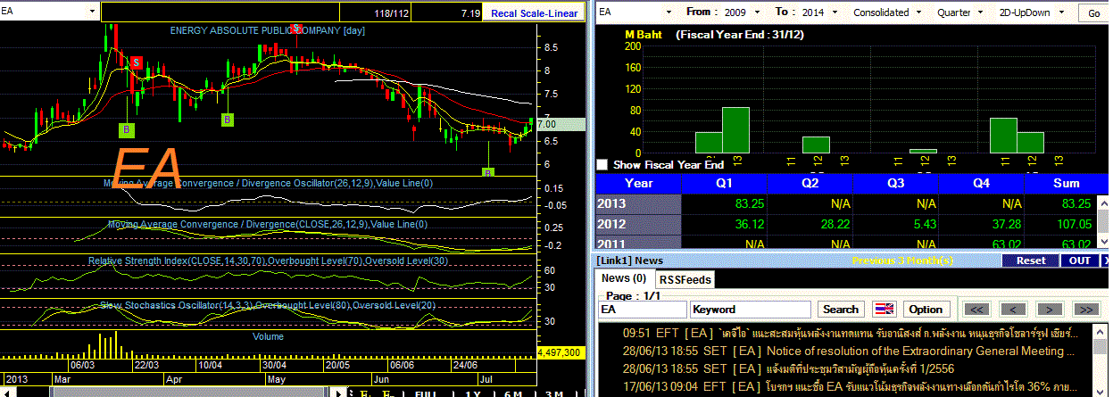Go to first news page with << button
The image size is (1113, 397).
tap(977, 310)
